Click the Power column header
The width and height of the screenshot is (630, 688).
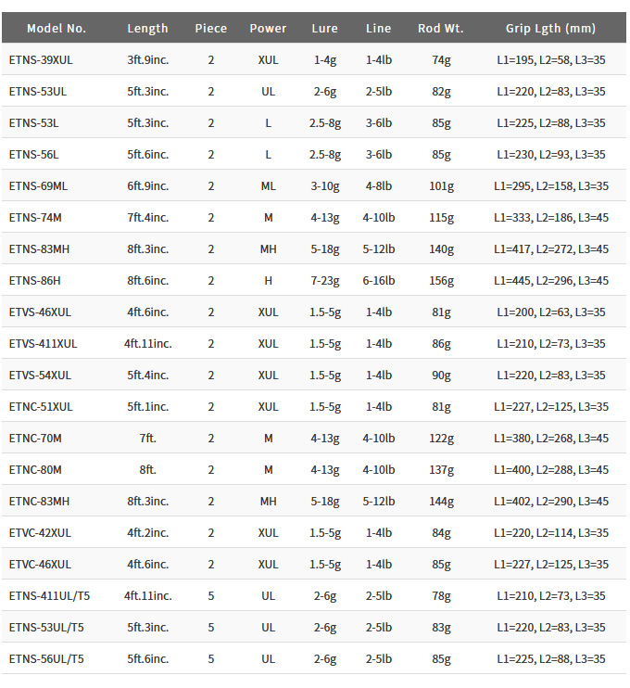point(268,28)
